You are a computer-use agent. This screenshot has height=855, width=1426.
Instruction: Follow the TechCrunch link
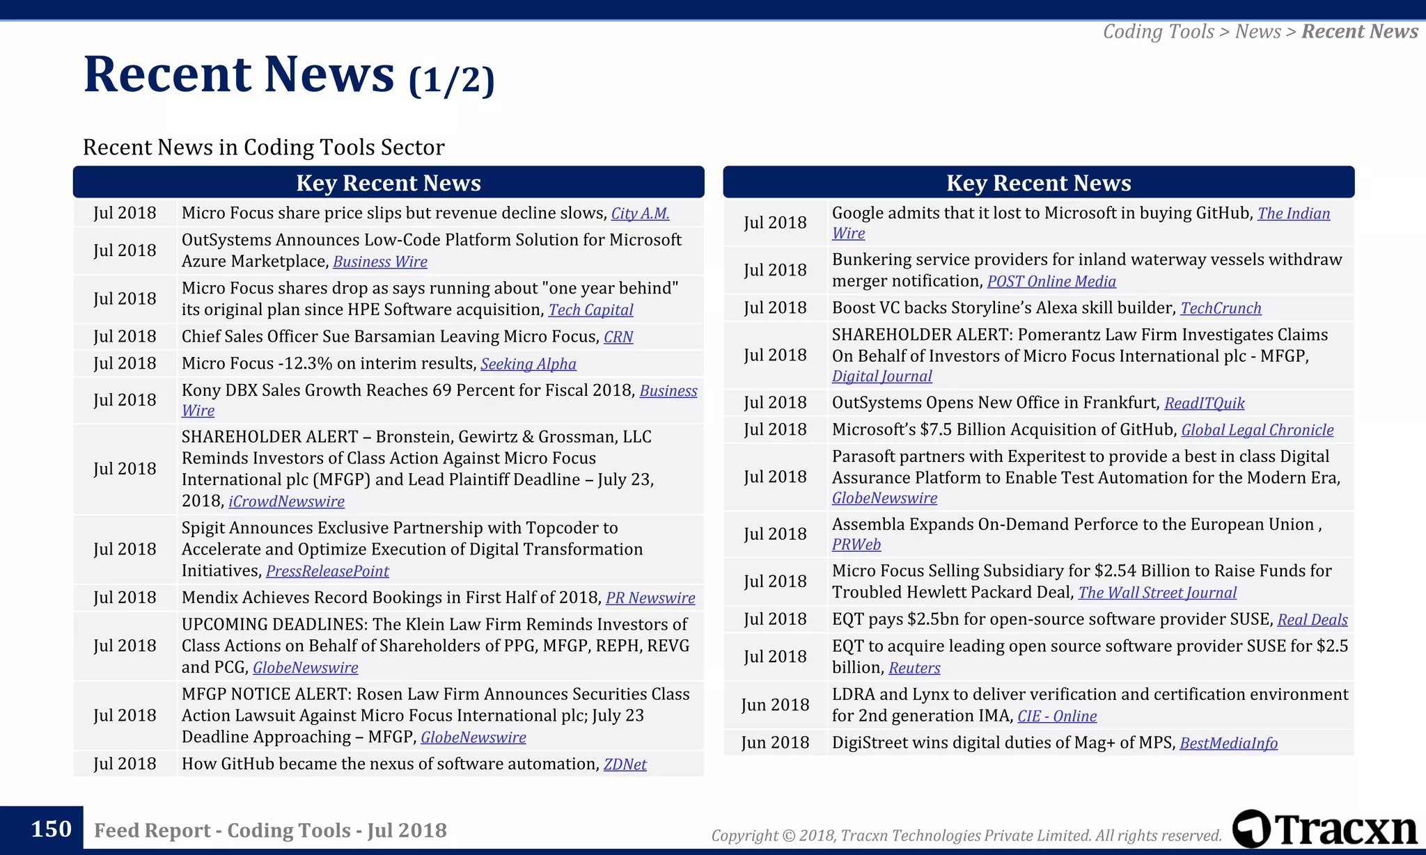pos(1221,308)
